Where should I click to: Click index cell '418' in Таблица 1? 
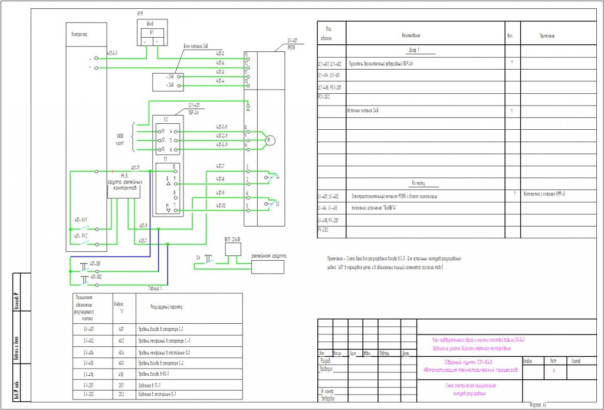tap(122, 374)
